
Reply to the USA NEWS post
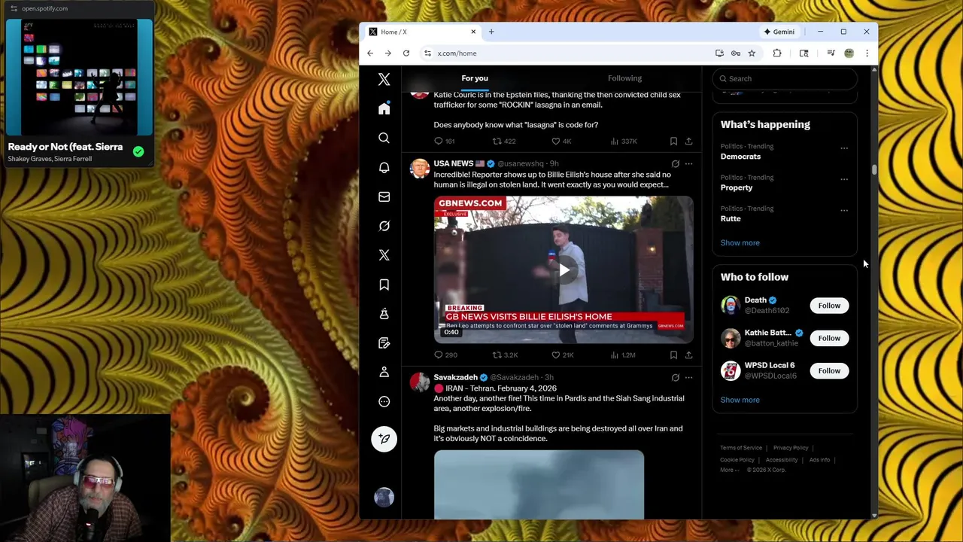click(439, 355)
